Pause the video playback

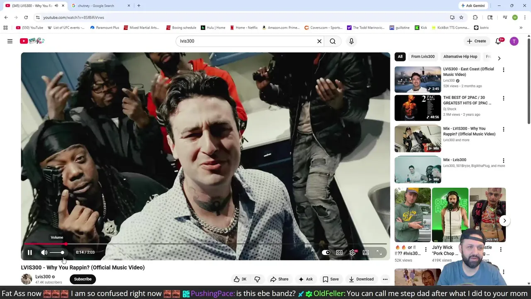(30, 252)
